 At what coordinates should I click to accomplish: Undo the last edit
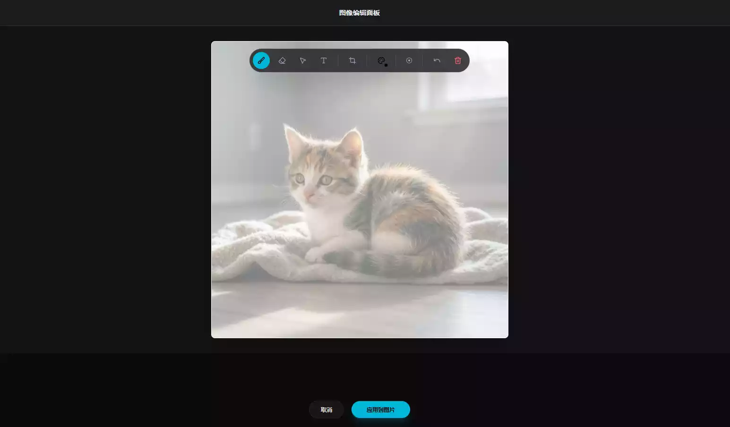[x=437, y=60]
